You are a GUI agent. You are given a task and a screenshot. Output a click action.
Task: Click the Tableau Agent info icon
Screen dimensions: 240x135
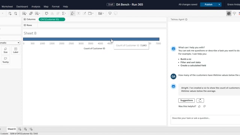[x=186, y=19]
